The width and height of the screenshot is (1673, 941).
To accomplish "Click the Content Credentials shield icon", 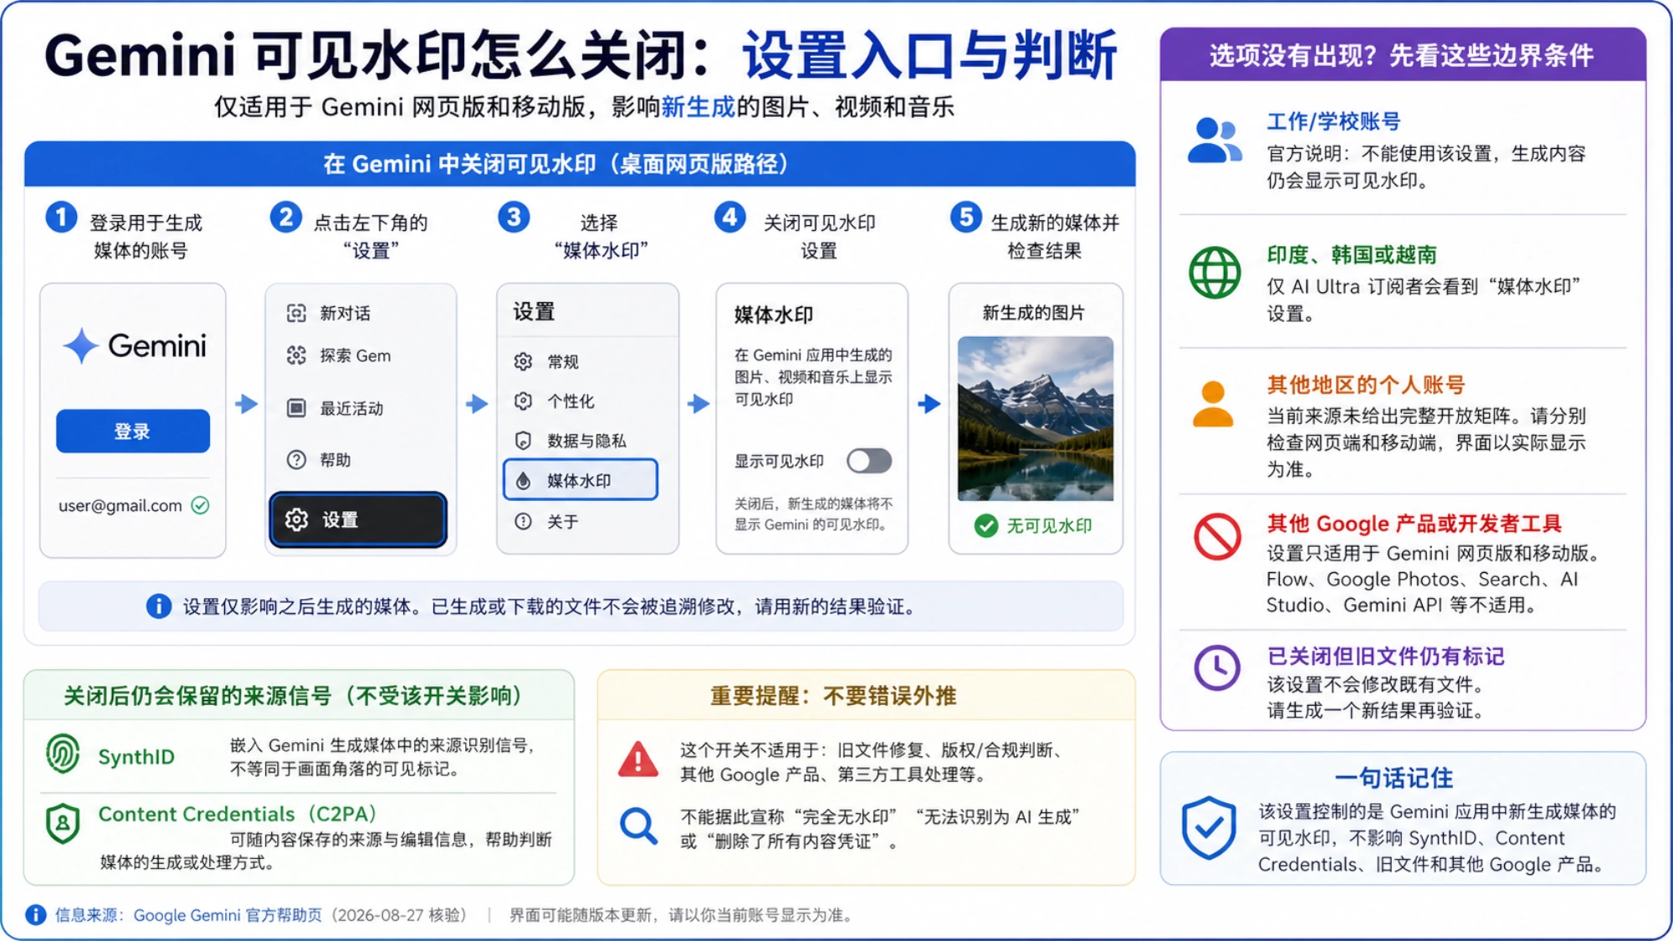I will pyautogui.click(x=64, y=824).
